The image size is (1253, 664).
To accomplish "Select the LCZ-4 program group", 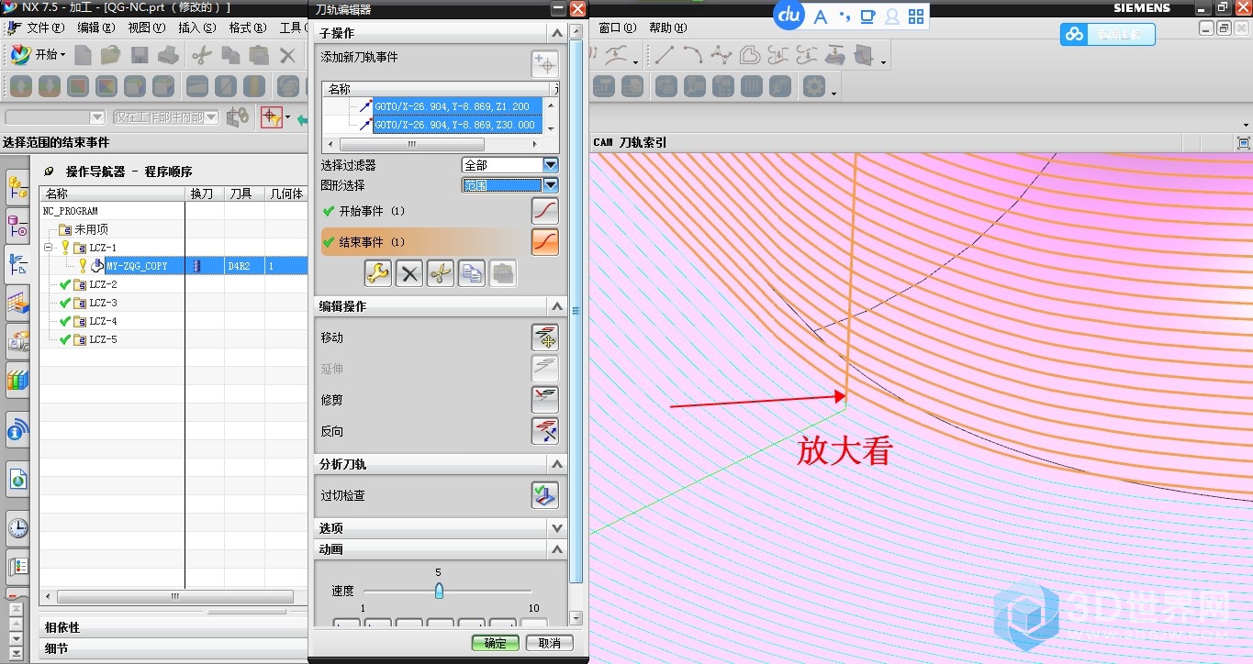I will click(x=103, y=321).
